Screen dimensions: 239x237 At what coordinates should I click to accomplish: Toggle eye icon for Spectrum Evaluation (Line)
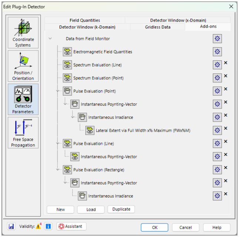[67, 65]
